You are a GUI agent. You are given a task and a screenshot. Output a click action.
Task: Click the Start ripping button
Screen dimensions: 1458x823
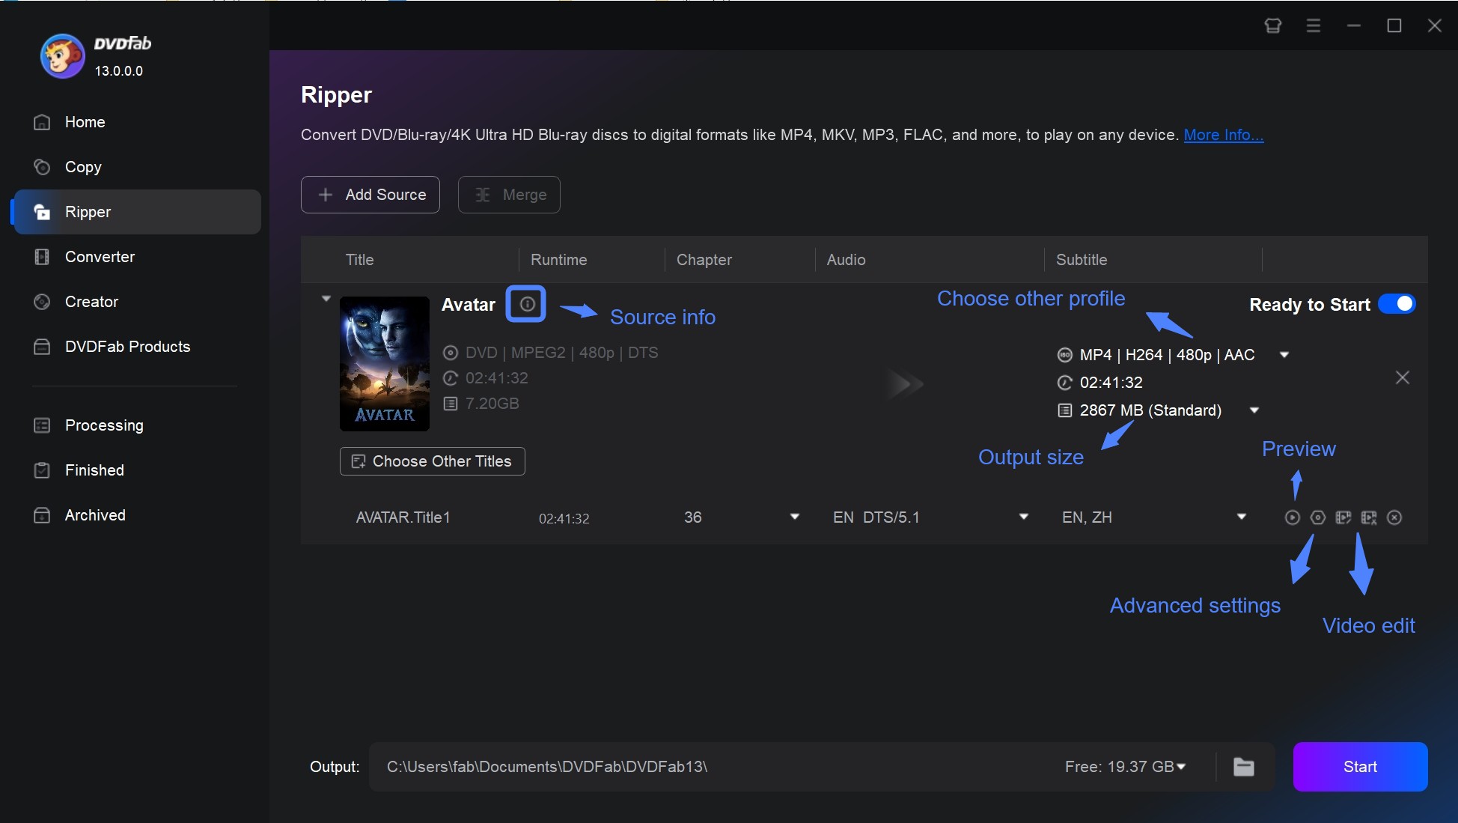pos(1359,766)
